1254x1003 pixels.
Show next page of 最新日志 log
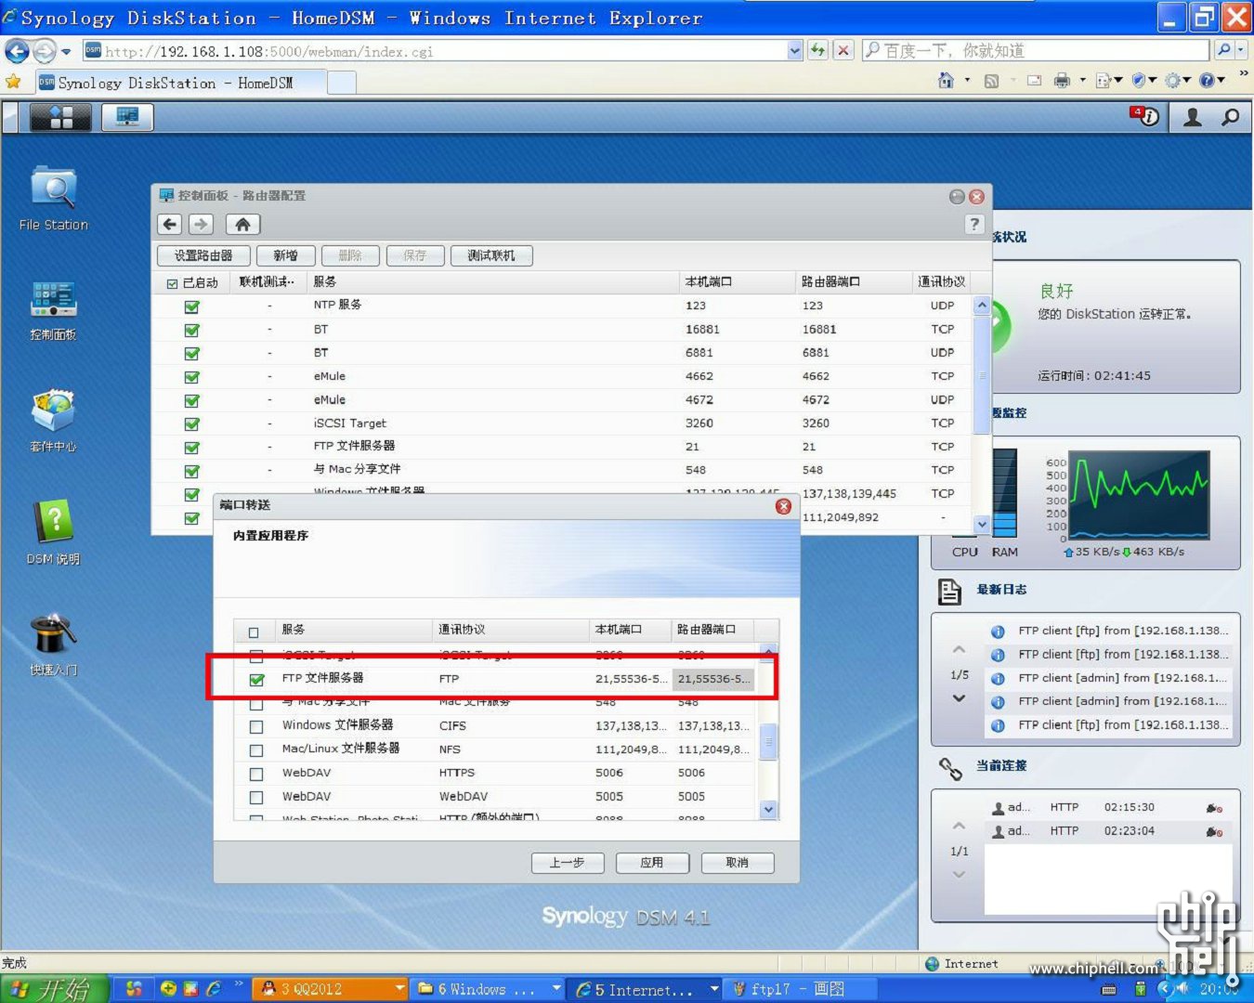(960, 698)
